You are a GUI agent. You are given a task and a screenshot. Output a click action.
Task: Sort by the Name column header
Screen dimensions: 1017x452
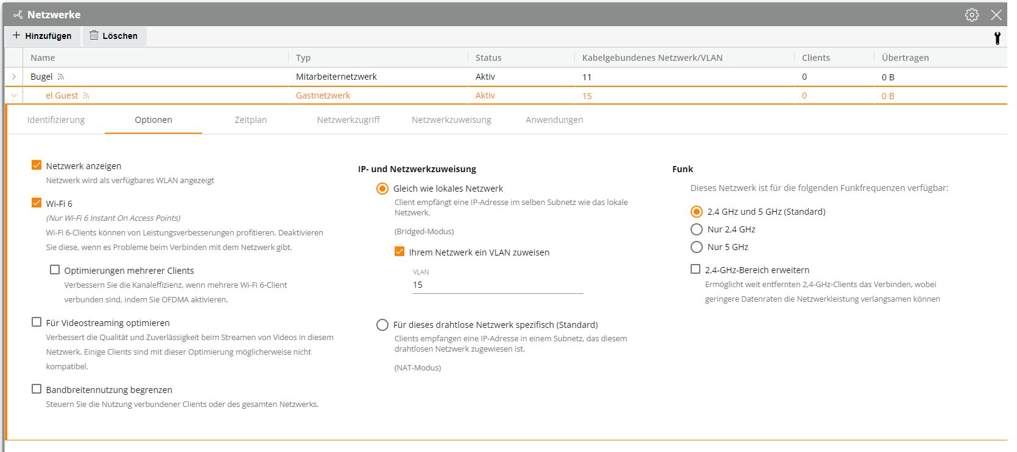click(x=43, y=58)
